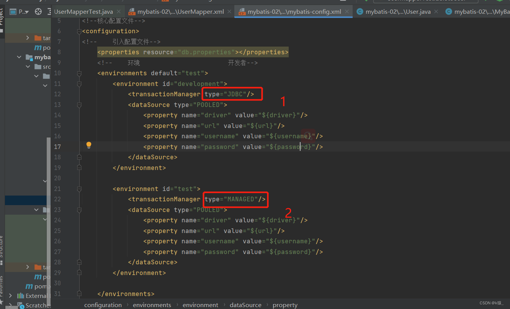This screenshot has height=309, width=510.
Task: Click ${password} value on line 17
Action: click(x=291, y=147)
